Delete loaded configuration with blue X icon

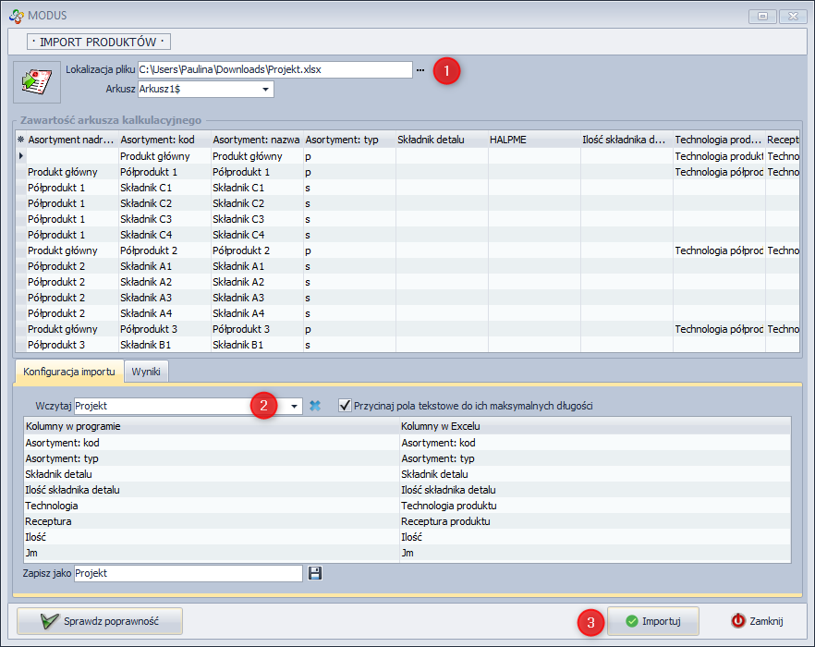point(315,406)
